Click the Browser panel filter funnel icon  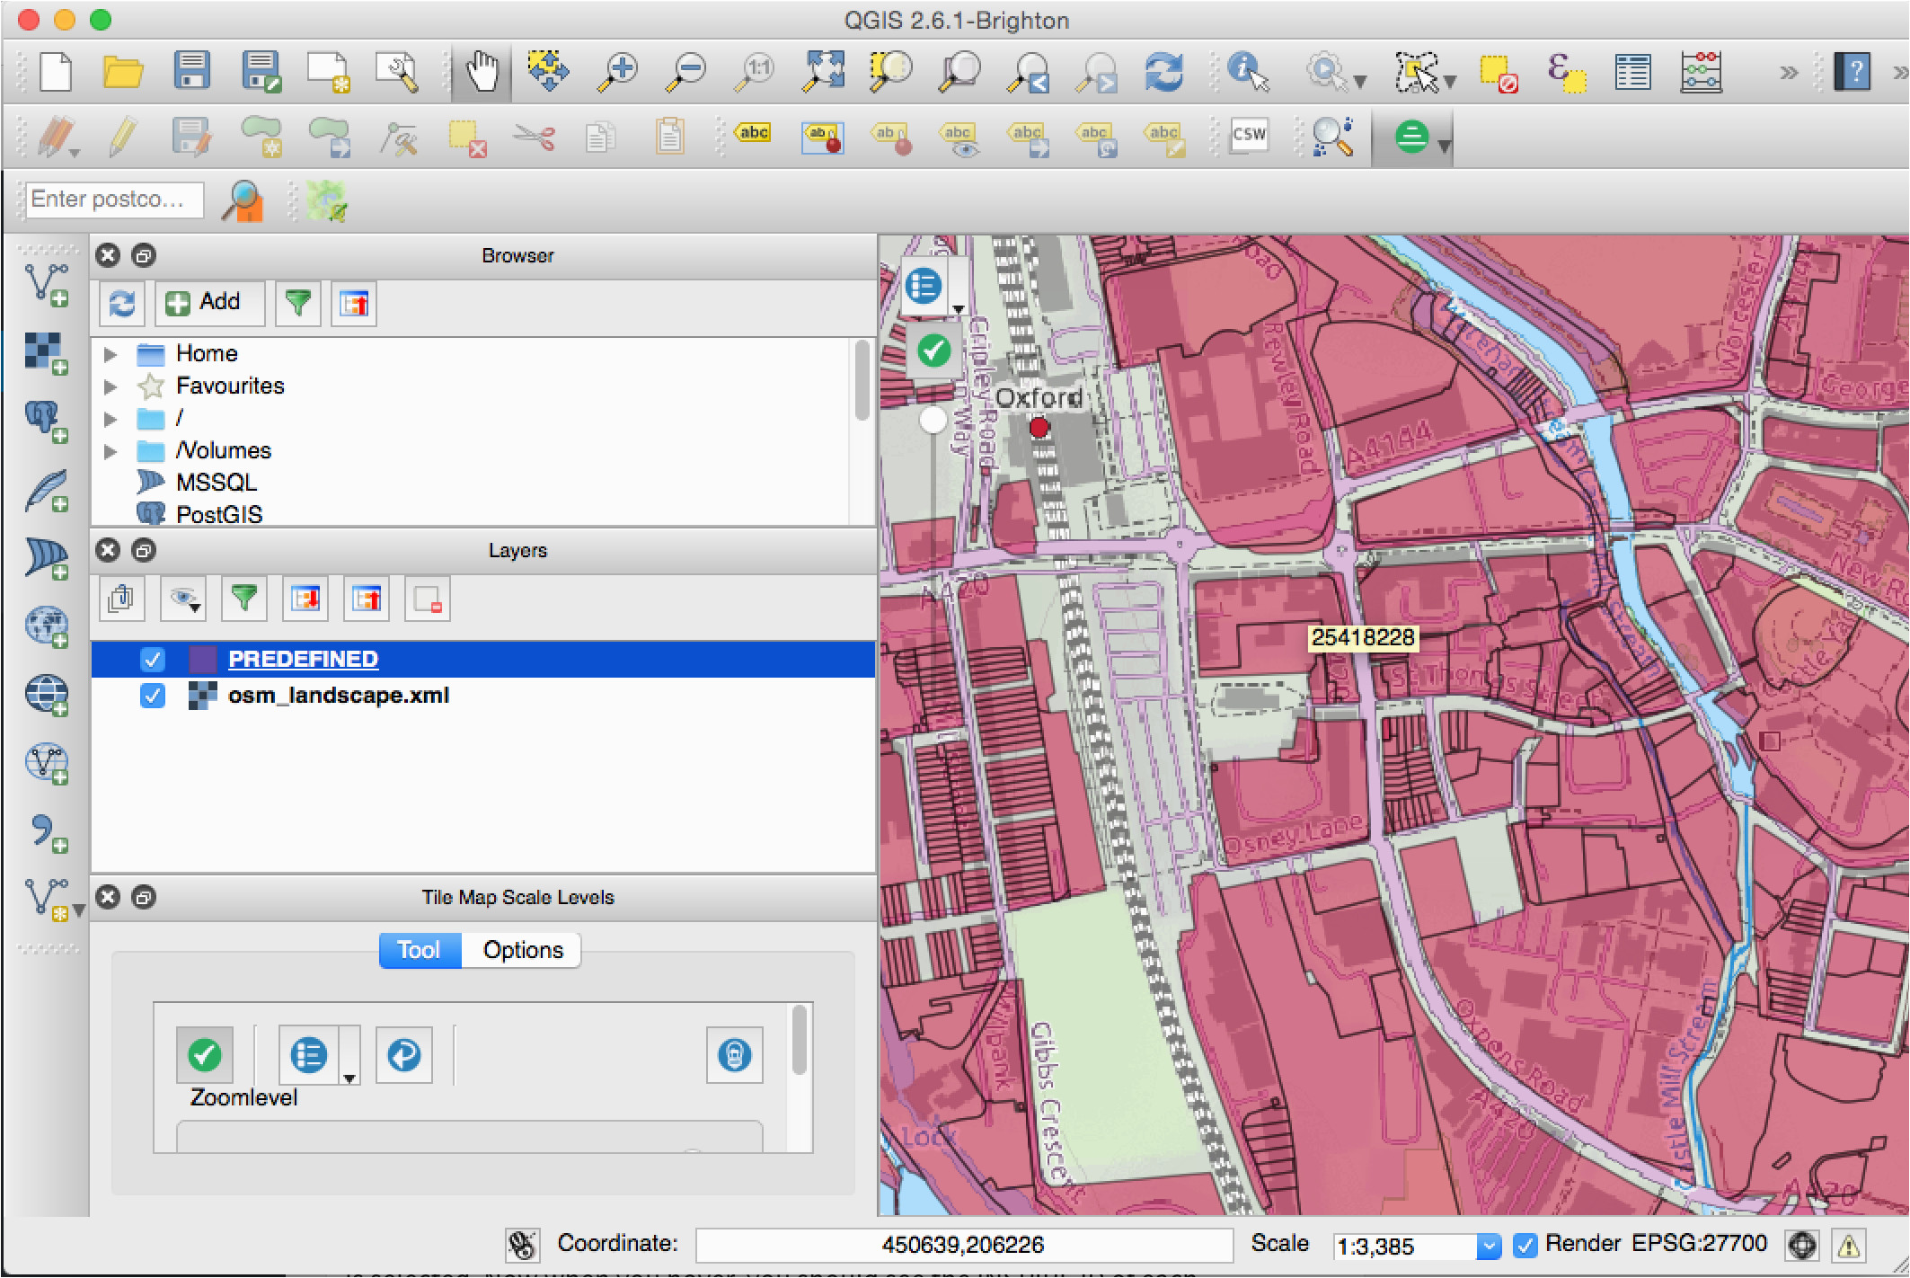pyautogui.click(x=298, y=304)
